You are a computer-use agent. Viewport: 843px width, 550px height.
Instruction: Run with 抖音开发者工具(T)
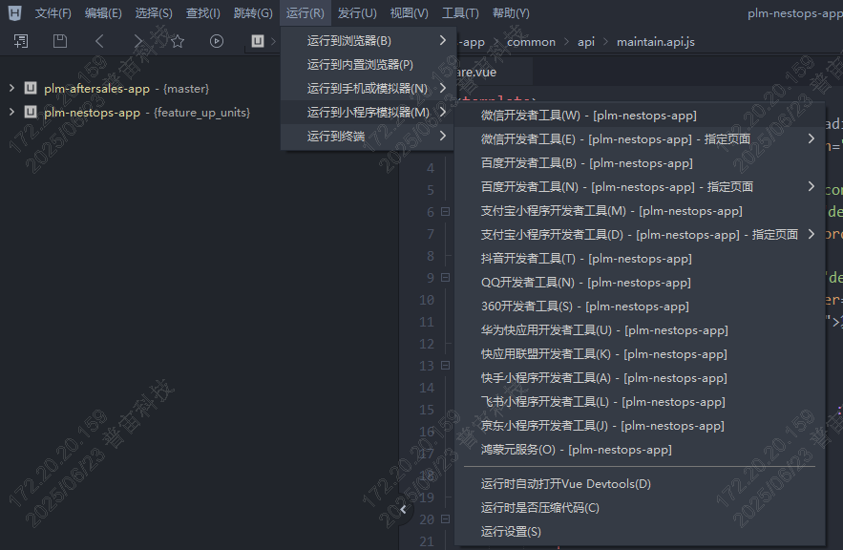pyautogui.click(x=640, y=259)
